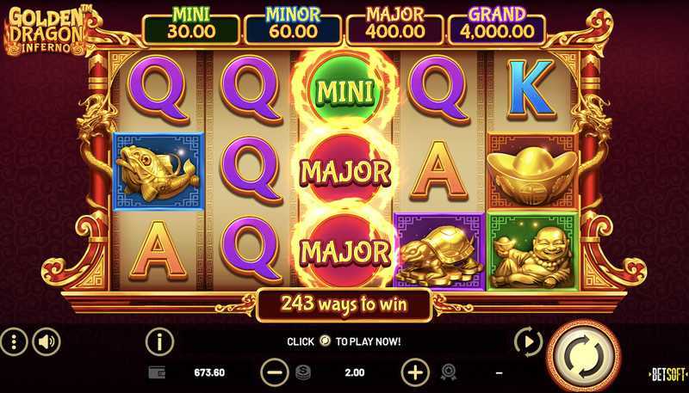Click the 243 ways to win banner
The width and height of the screenshot is (689, 393).
coord(344,304)
